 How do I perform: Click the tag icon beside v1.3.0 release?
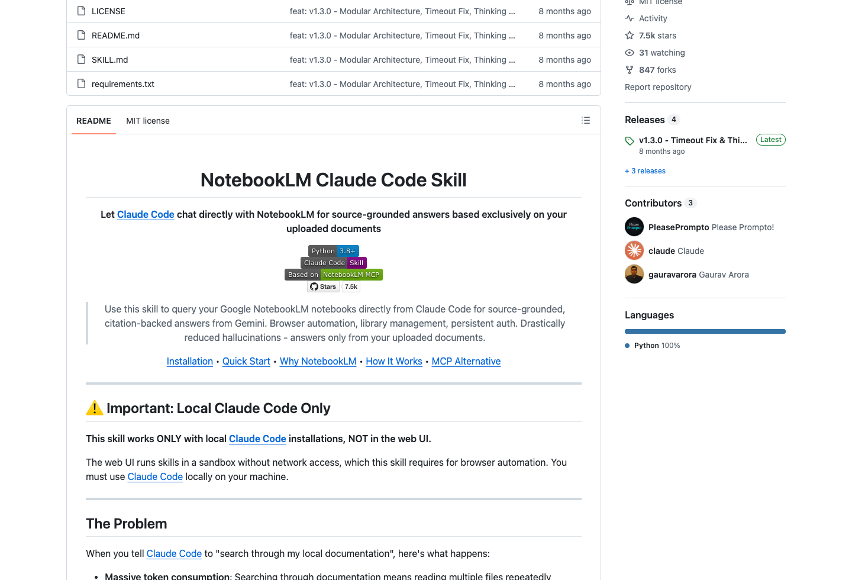click(x=630, y=141)
